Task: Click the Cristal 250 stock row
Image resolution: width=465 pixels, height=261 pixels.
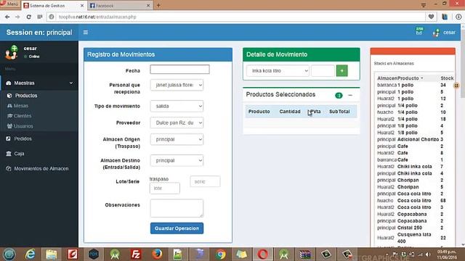Action: pyautogui.click(x=414, y=228)
